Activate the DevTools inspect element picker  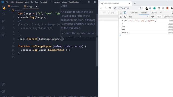(x=121, y=13)
